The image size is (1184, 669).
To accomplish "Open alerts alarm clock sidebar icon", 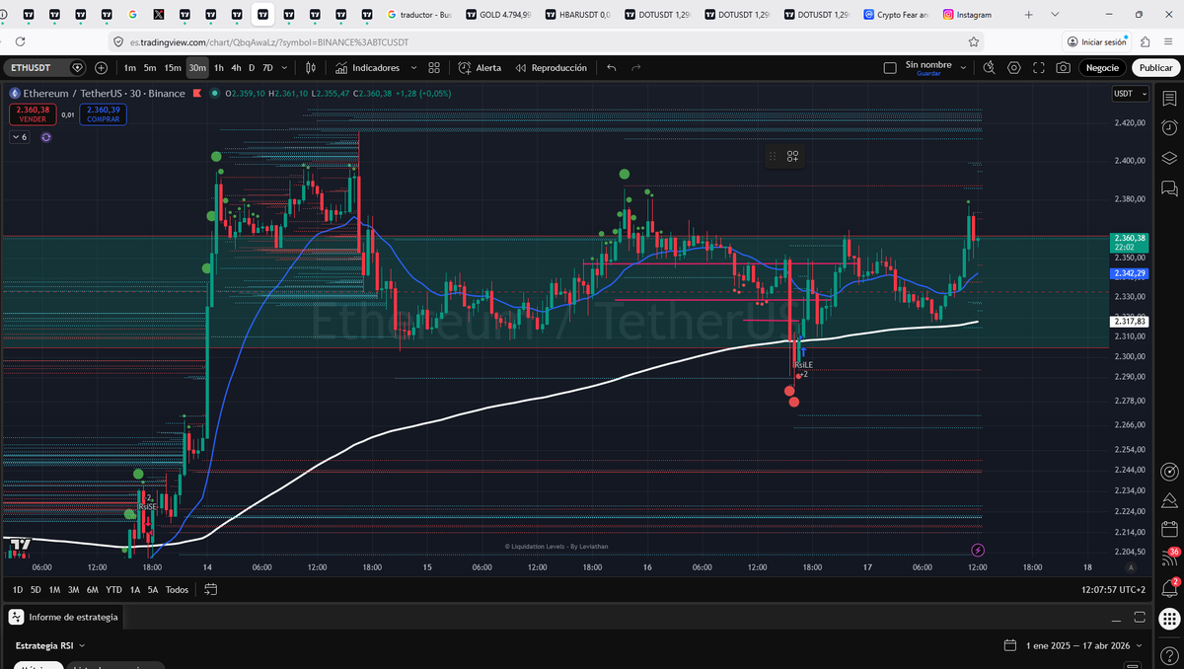I will click(1169, 128).
